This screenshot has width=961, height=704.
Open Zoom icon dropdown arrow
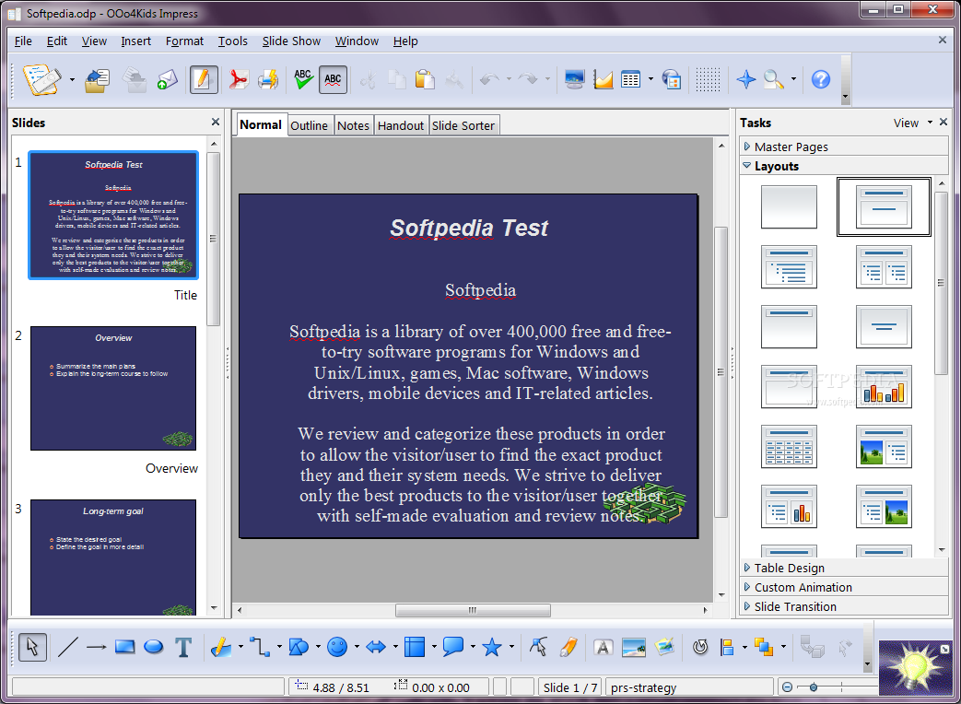click(793, 79)
